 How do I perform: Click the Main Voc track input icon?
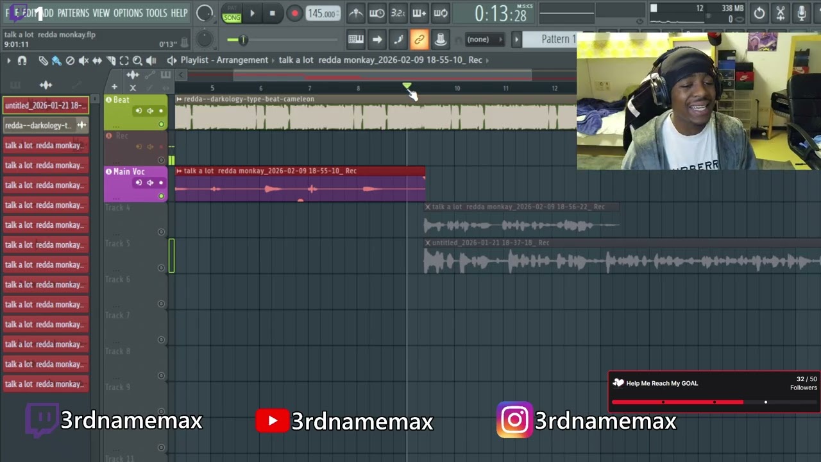[x=139, y=183]
